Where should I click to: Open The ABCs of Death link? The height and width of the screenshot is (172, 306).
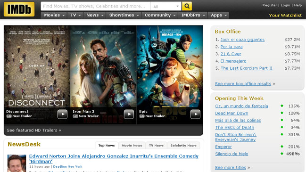pos(235,128)
